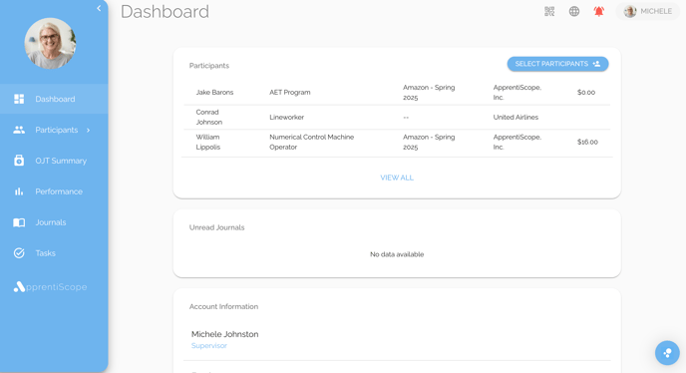Screen dimensions: 686x373
Task: Collapse the sidebar using the chevron arrow
Action: (x=99, y=8)
